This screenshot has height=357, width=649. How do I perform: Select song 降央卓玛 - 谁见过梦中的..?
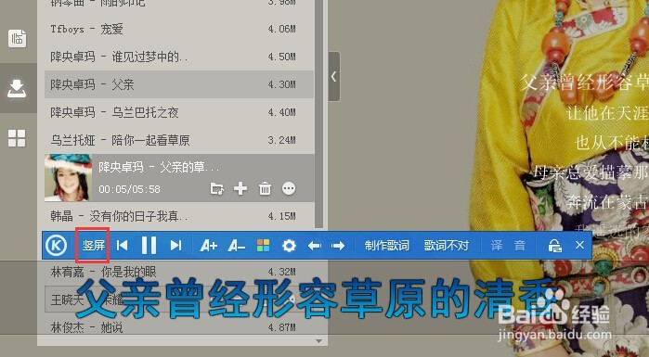[x=179, y=57]
